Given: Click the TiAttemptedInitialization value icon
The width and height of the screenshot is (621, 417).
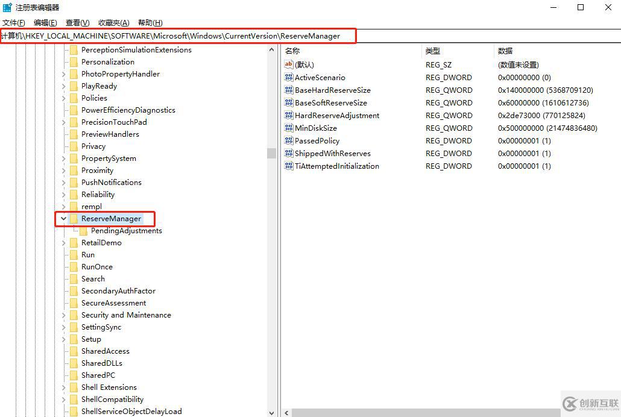Looking at the screenshot, I should click(289, 166).
